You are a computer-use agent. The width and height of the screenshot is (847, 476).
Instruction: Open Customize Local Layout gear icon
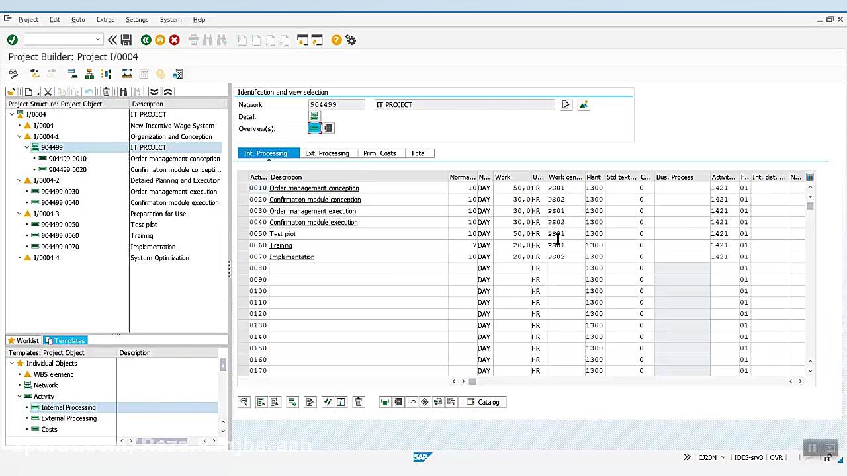click(x=351, y=40)
